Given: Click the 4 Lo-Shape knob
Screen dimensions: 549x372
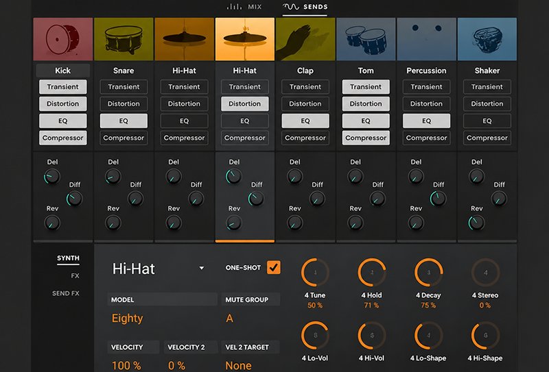Looking at the screenshot, I should coord(428,335).
